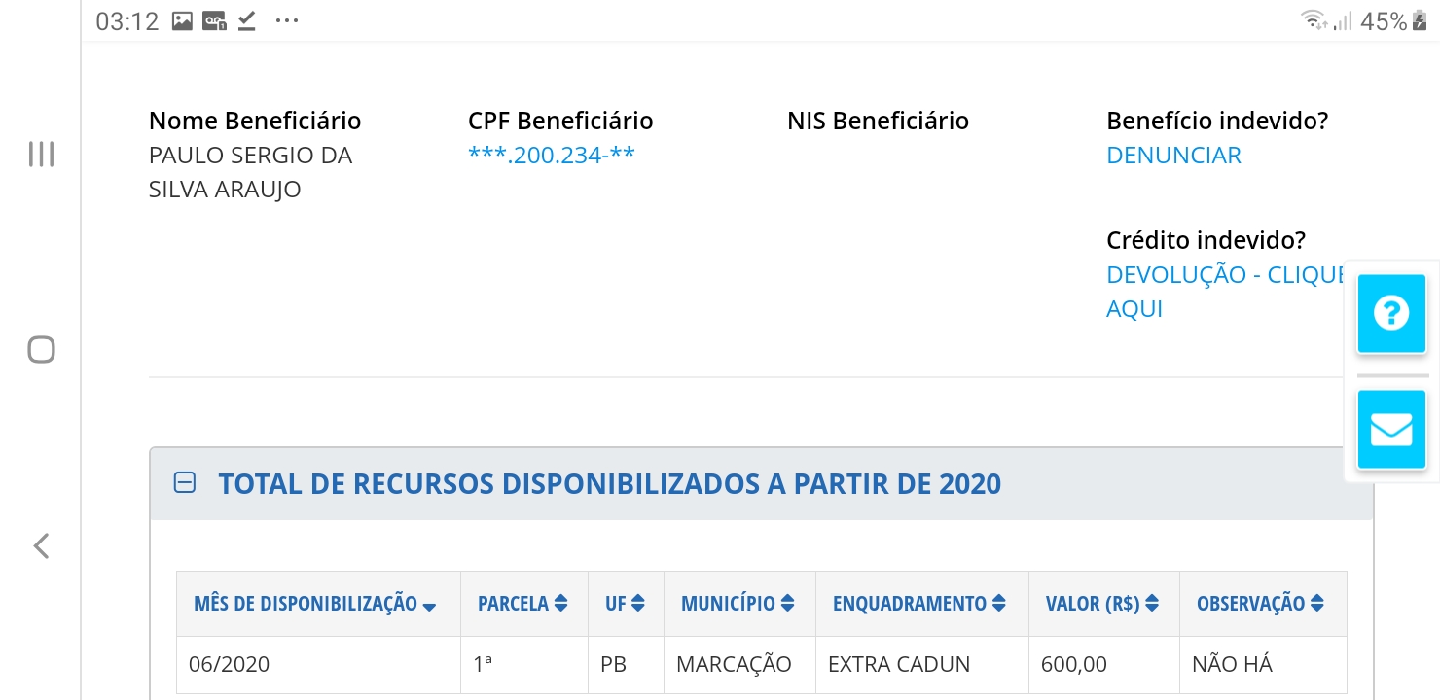Image resolution: width=1440 pixels, height=700 pixels.
Task: Sort table by Município column
Action: click(x=738, y=604)
